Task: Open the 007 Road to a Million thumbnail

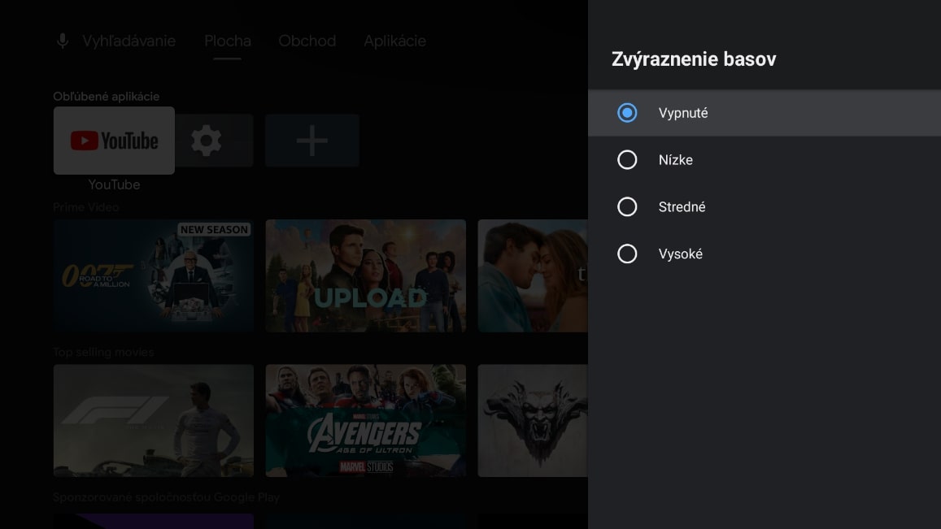Action: 153,275
